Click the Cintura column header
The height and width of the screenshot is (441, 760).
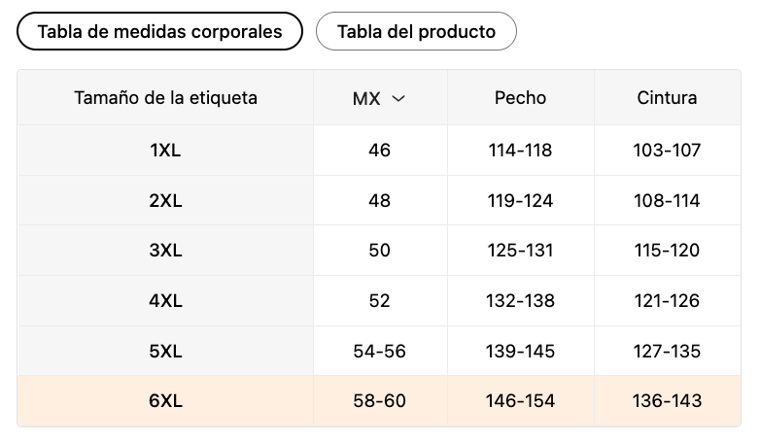tap(667, 98)
